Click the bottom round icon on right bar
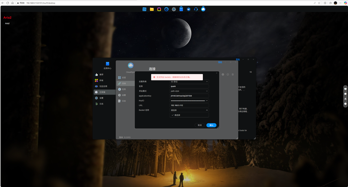 [x=345, y=104]
